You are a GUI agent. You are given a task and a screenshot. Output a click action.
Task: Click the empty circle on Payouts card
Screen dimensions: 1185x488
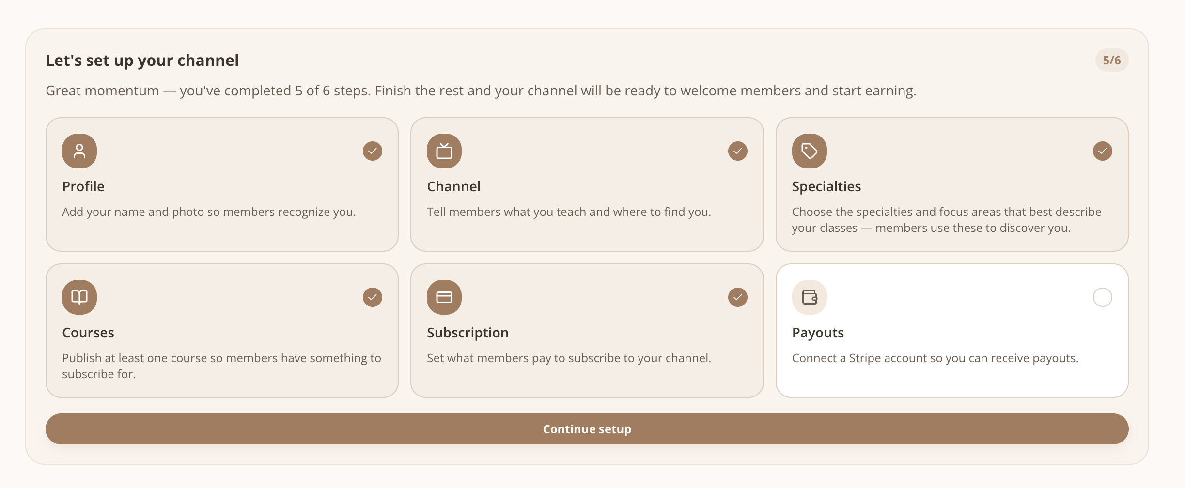1103,297
